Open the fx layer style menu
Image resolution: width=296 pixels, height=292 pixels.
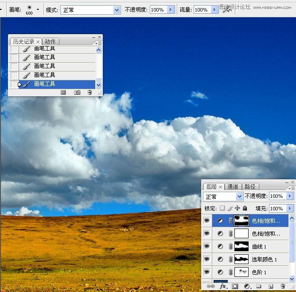(223, 286)
